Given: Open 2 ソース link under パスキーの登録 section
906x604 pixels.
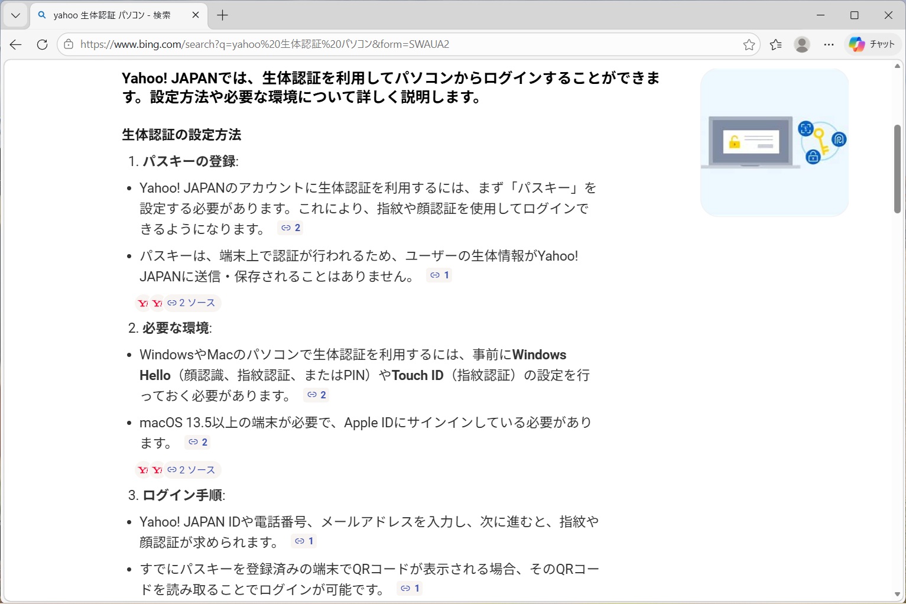Looking at the screenshot, I should [x=191, y=303].
